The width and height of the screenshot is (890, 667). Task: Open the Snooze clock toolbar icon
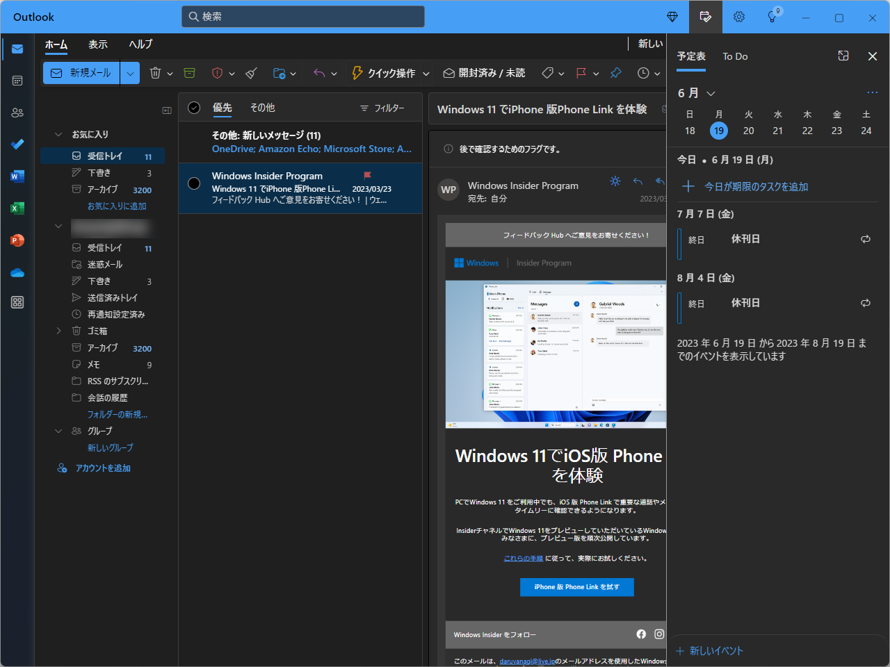pos(643,72)
